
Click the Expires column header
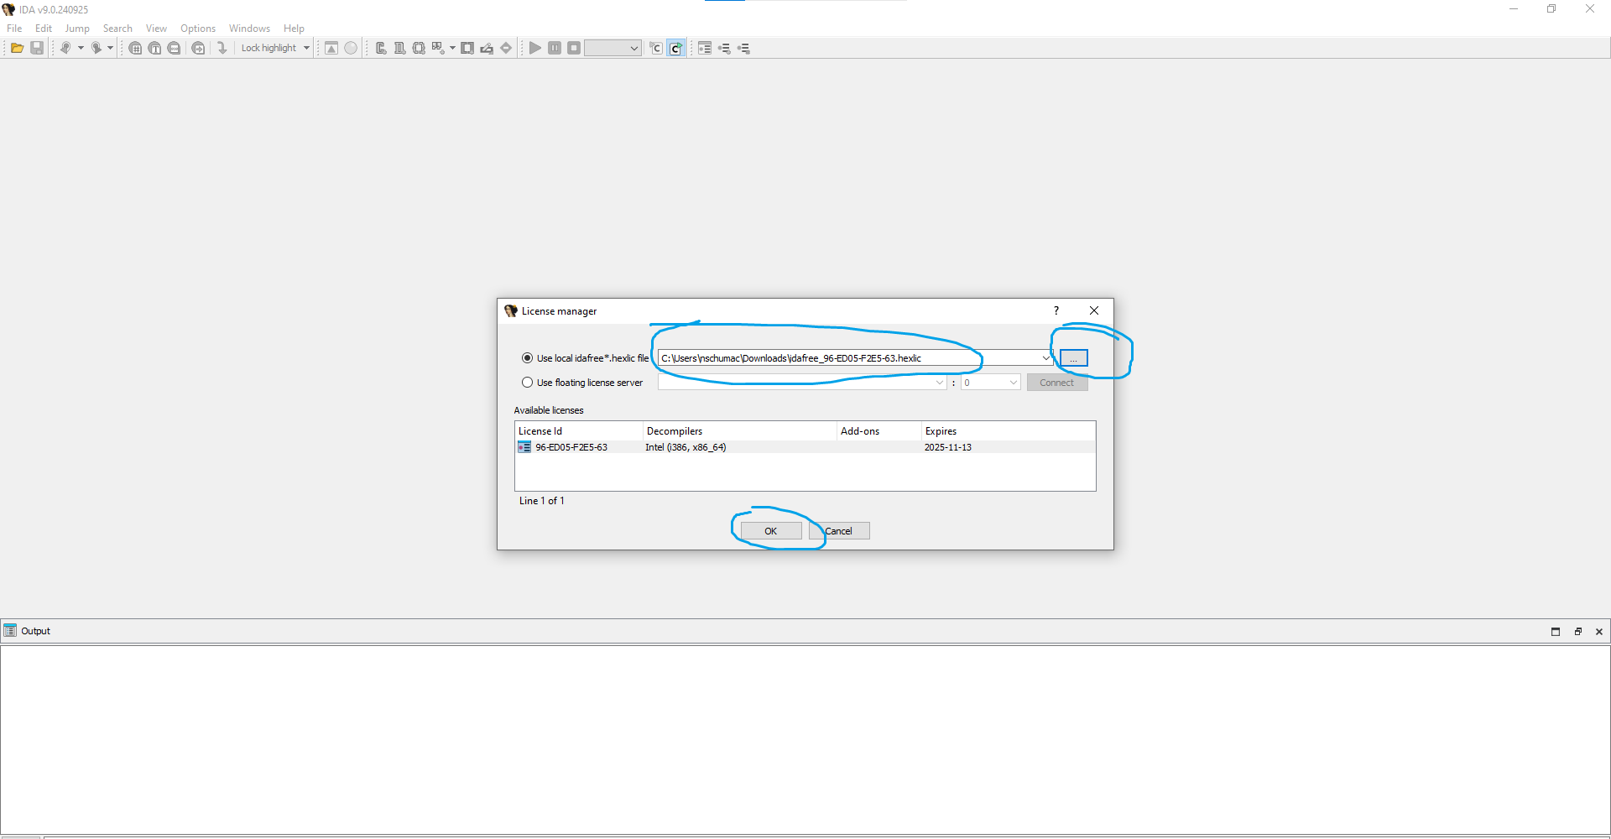[x=1009, y=430]
